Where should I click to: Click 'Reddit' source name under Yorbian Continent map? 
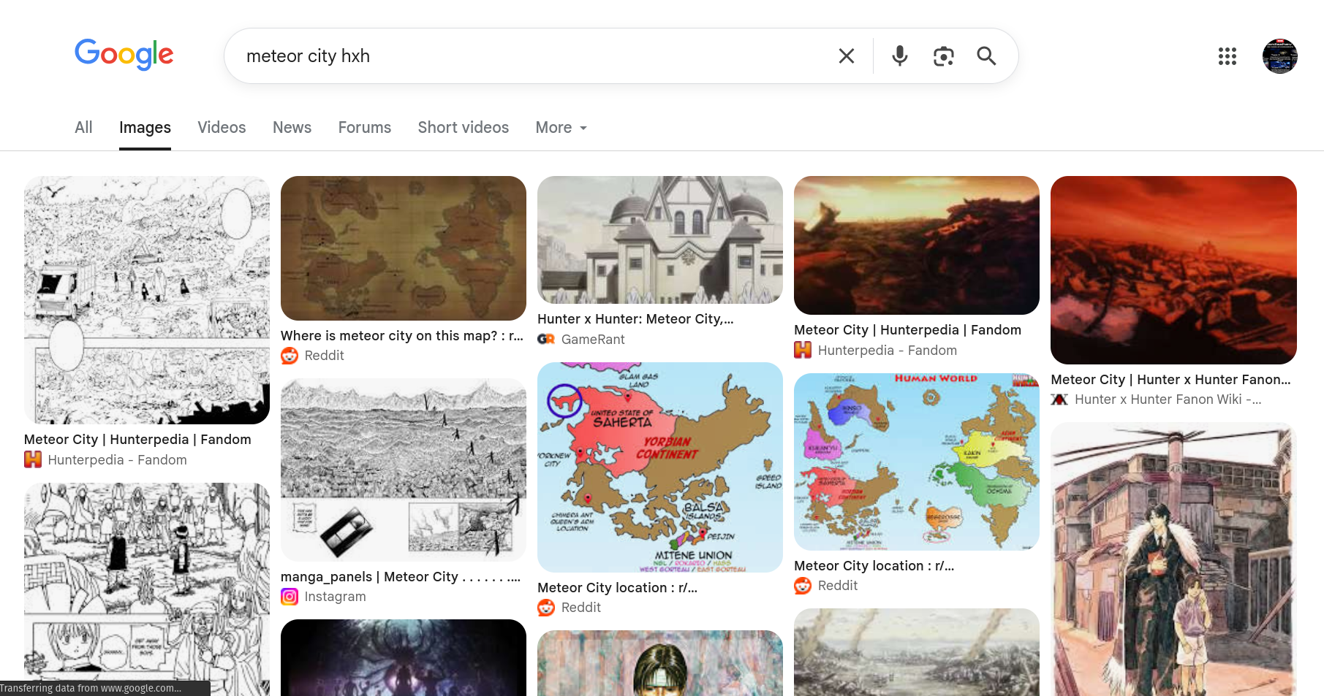pos(581,608)
